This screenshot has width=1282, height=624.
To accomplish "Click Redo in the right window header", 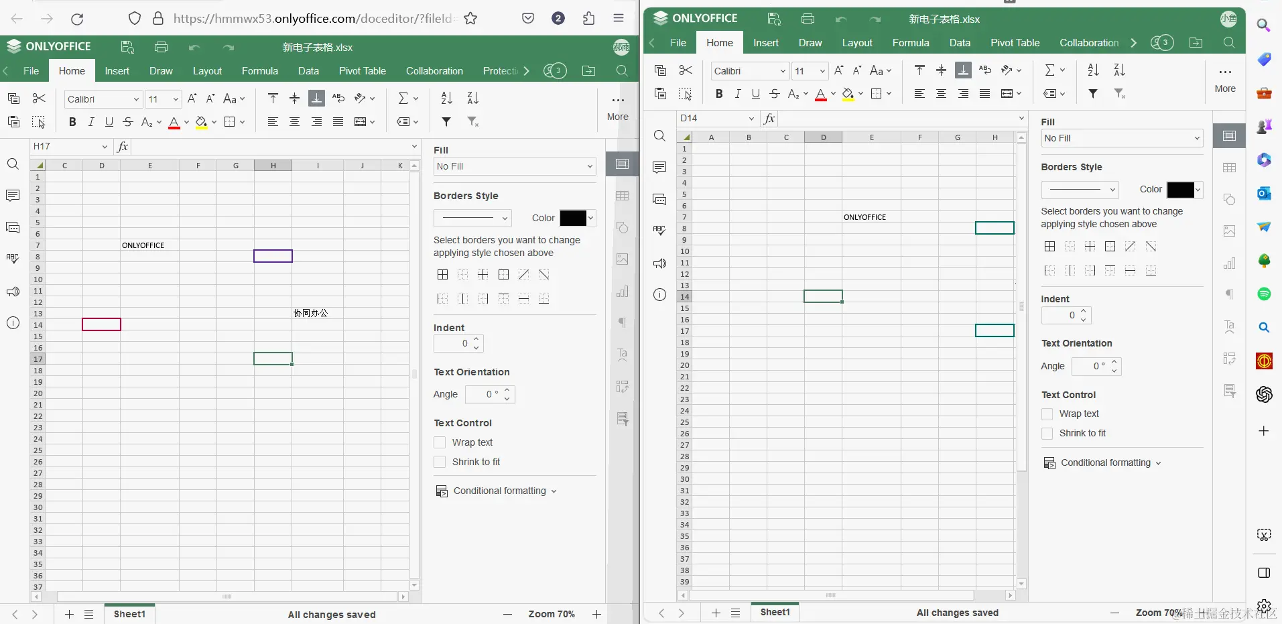I will point(875,19).
